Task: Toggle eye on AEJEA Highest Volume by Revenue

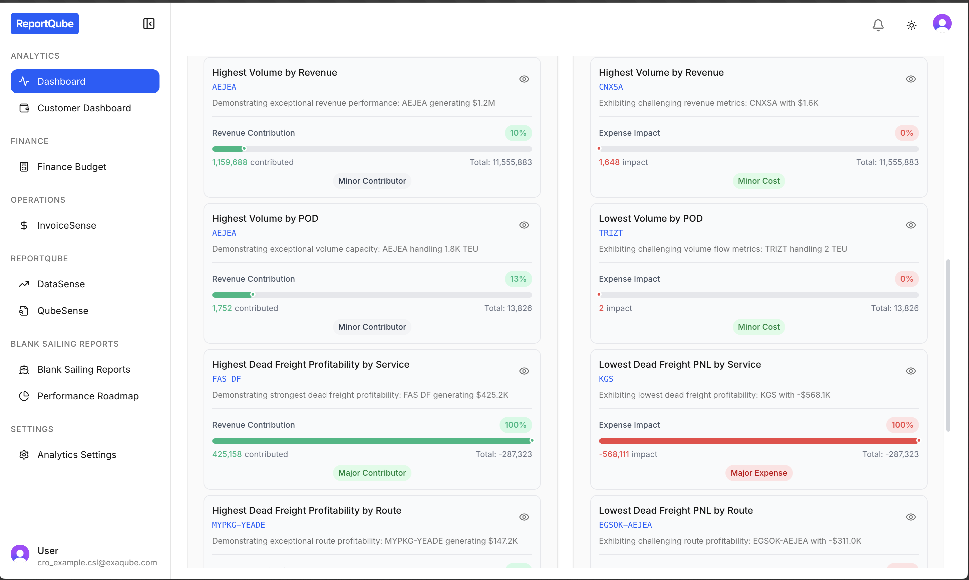Action: click(x=524, y=79)
